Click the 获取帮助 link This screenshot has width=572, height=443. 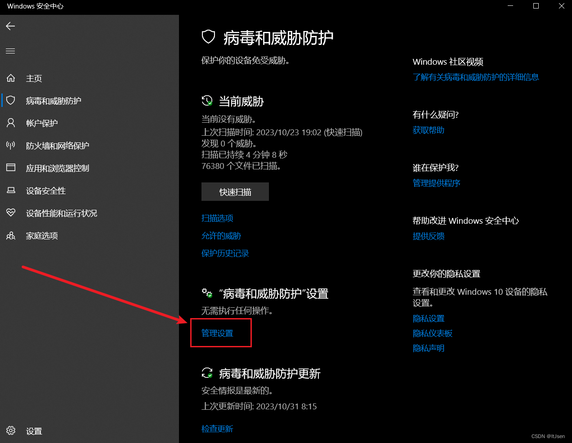coord(429,130)
